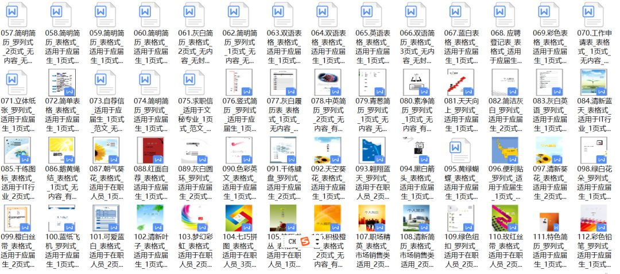The image size is (620, 274).
Task: Select the 063 双语表格 file icon
Action: pos(283,14)
